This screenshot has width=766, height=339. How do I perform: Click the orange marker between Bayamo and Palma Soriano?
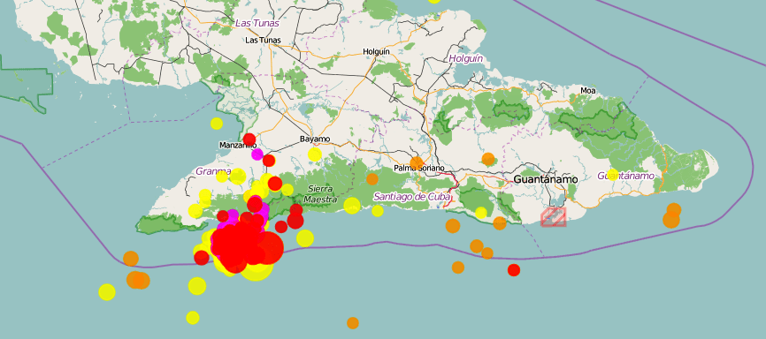[372, 179]
